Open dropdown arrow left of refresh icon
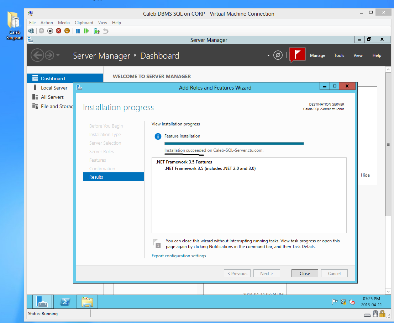This screenshot has width=394, height=323. [x=268, y=55]
